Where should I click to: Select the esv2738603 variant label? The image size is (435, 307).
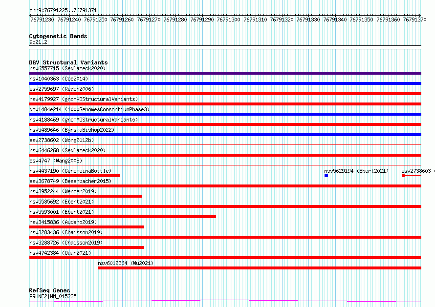(416, 171)
